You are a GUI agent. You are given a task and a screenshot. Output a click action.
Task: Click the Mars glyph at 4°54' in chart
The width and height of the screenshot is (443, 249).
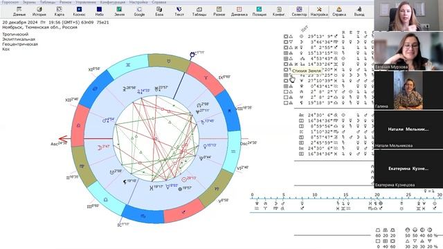pos(105,120)
